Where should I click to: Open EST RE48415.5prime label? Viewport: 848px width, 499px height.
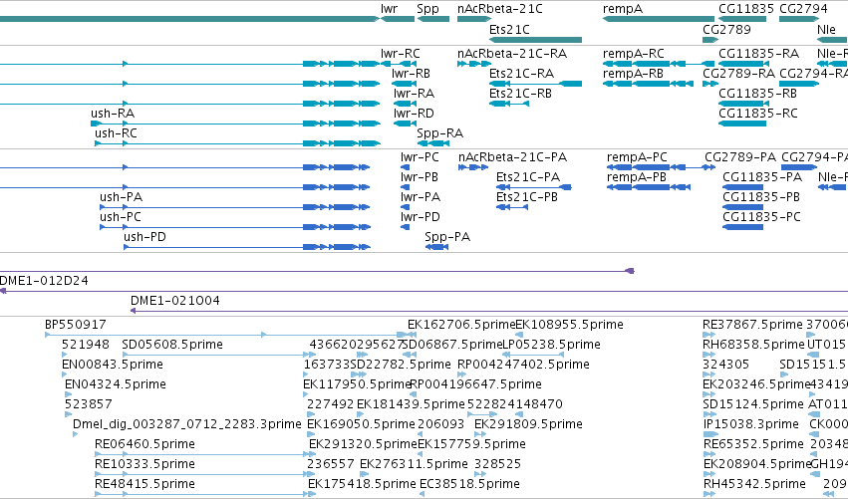144,485
